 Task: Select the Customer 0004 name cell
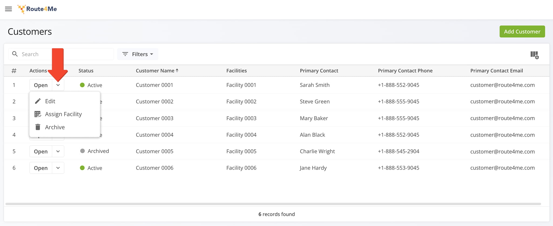pyautogui.click(x=154, y=135)
